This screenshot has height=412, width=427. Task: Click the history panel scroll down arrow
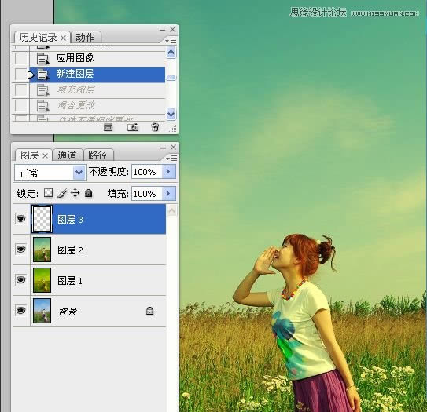(171, 114)
